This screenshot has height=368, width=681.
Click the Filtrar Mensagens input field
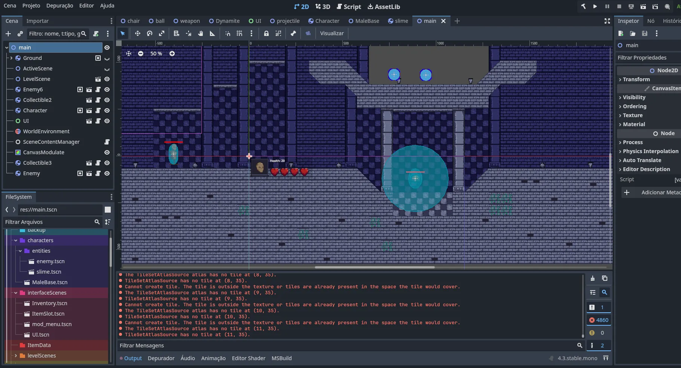click(337, 346)
